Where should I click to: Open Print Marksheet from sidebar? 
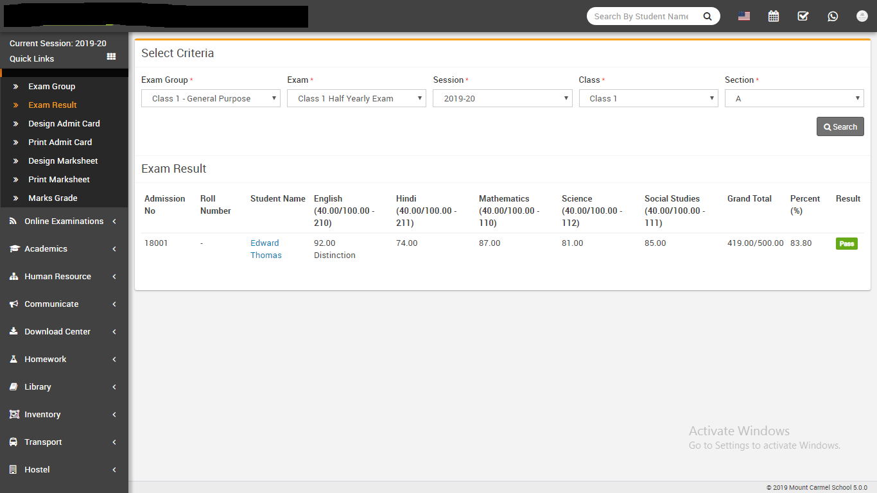(x=59, y=180)
